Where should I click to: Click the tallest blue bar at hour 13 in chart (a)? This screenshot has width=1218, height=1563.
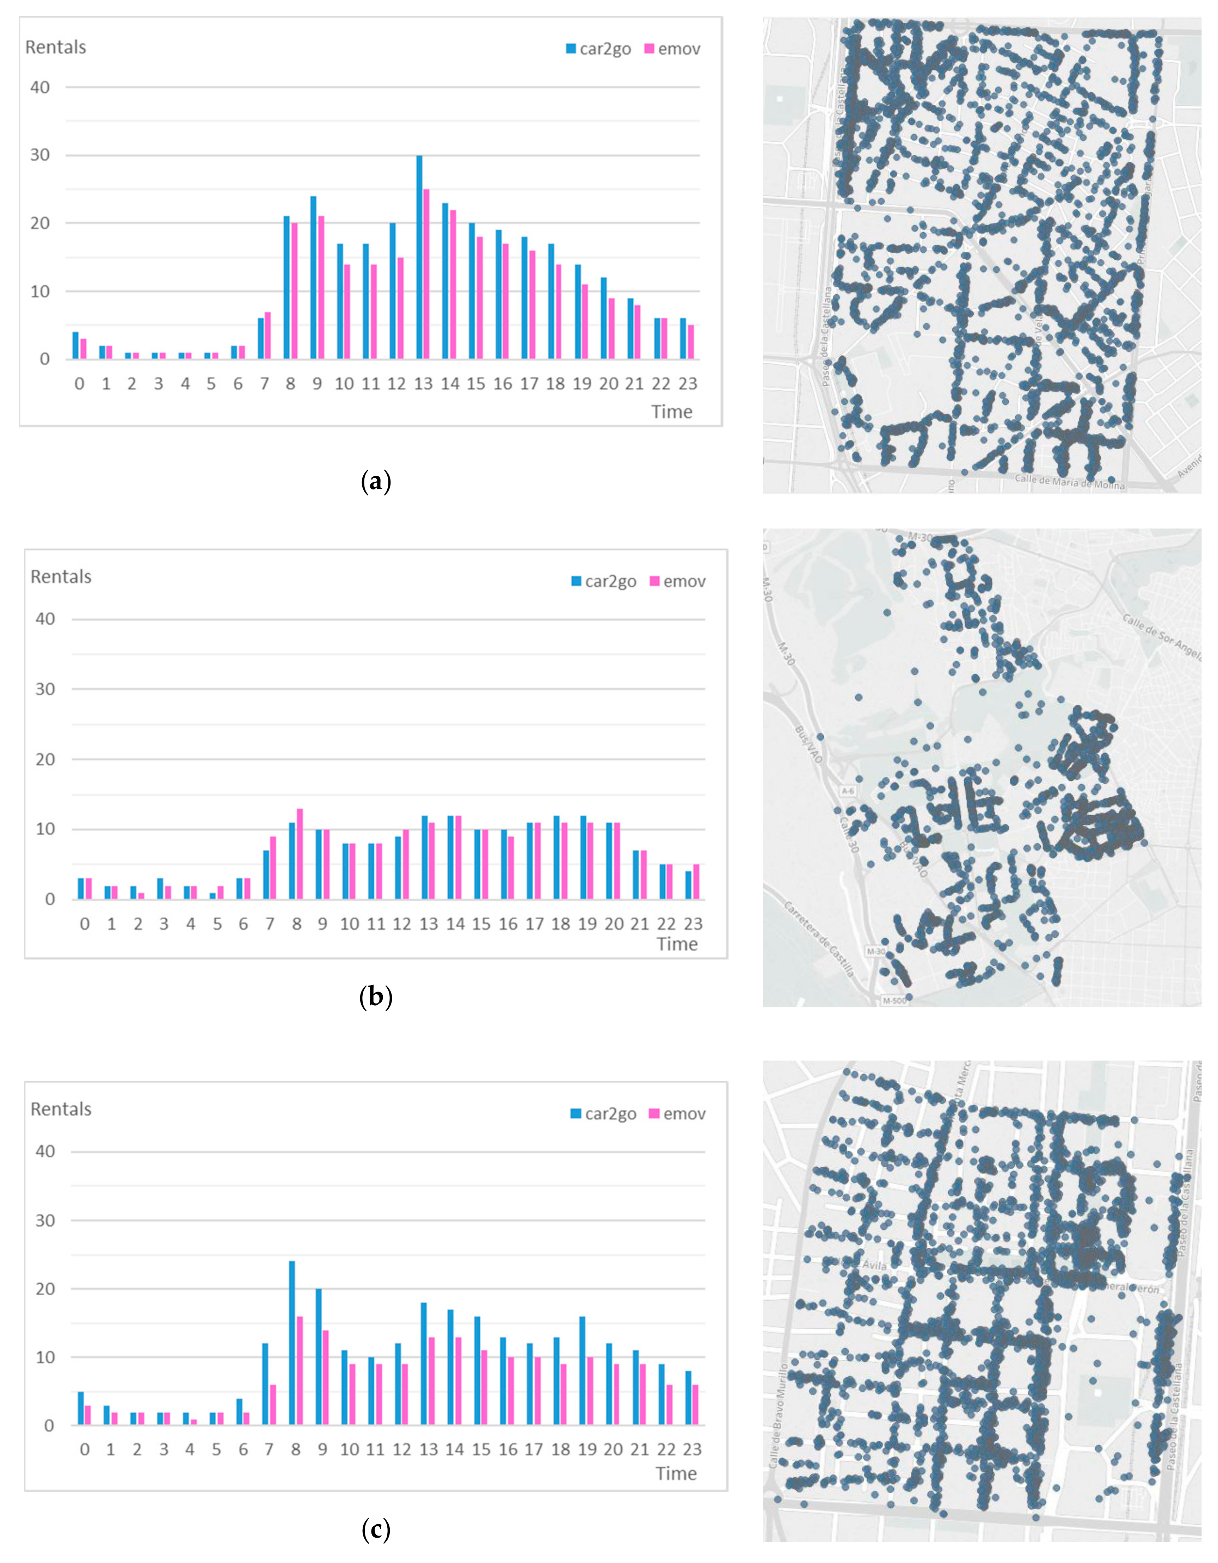tap(419, 257)
